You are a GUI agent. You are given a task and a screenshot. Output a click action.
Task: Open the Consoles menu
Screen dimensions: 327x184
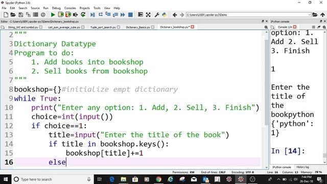click(x=70, y=8)
